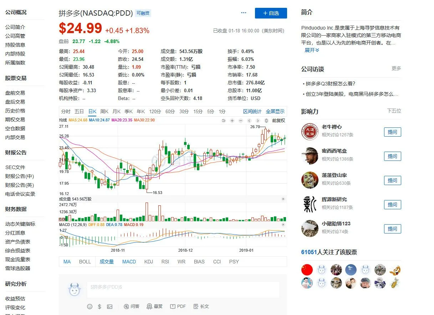Click 提问 button for 小赌贻情123

(x=392, y=229)
